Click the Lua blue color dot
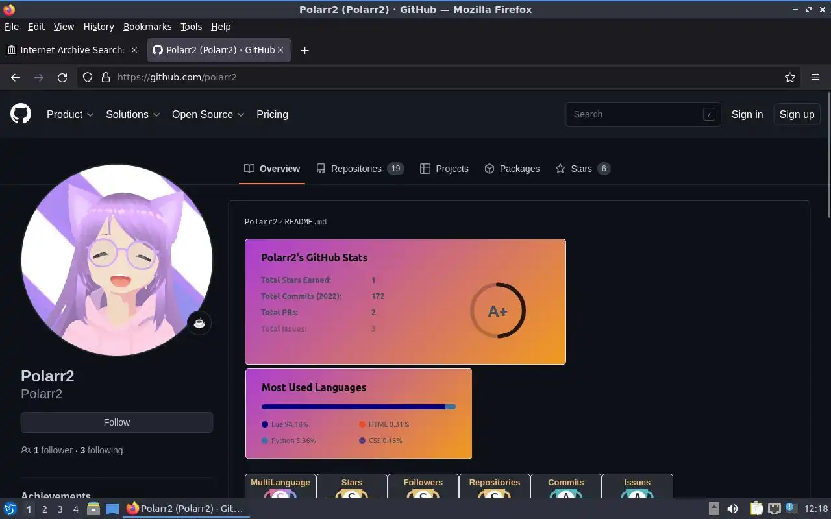The height and width of the screenshot is (519, 831). click(265, 424)
